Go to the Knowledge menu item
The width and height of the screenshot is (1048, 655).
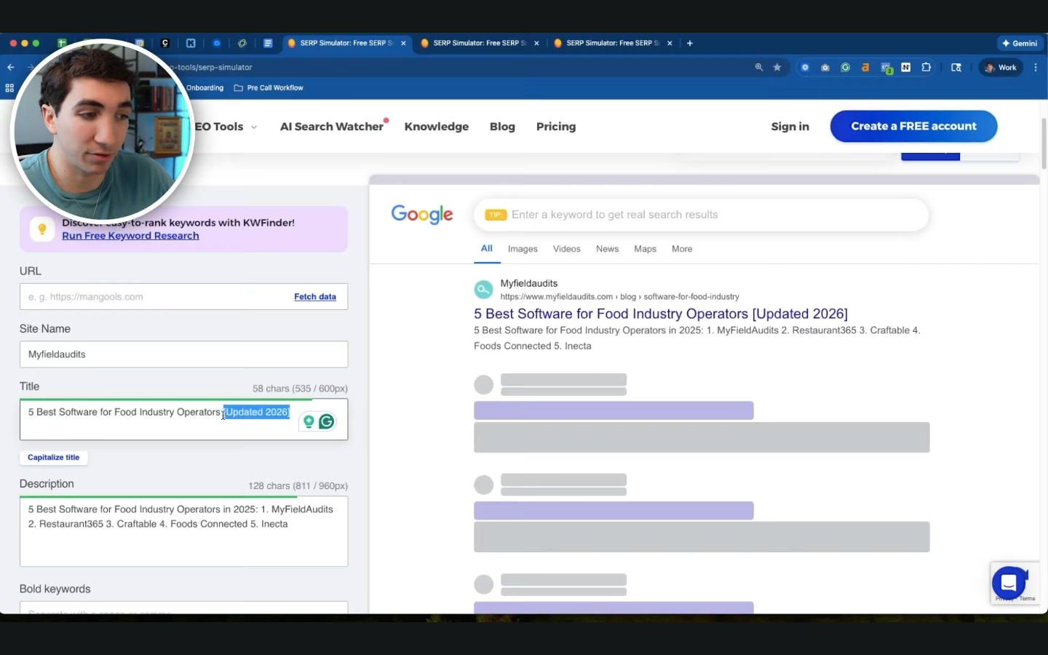click(x=437, y=127)
